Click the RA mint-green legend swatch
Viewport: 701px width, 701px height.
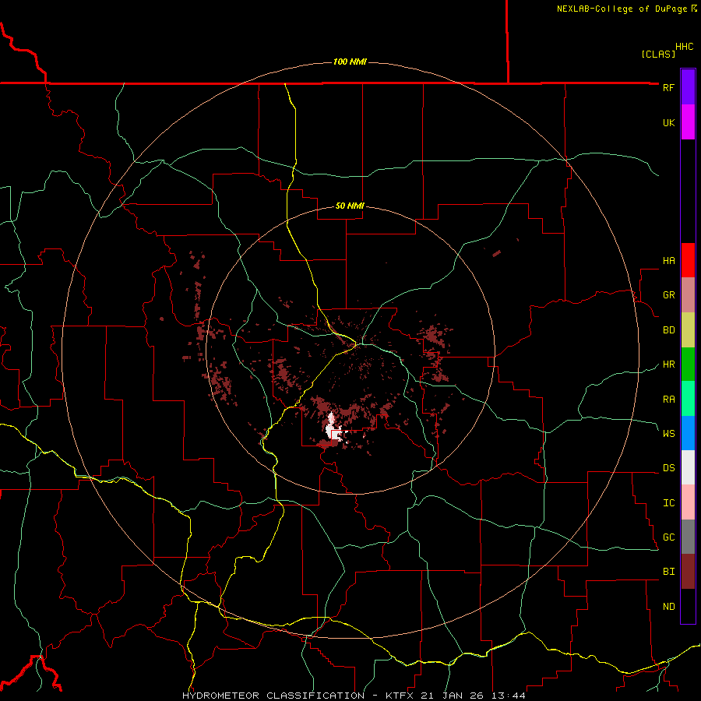[x=688, y=399]
